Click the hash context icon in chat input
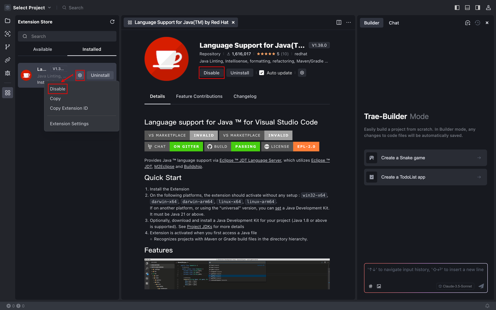 click(370, 286)
